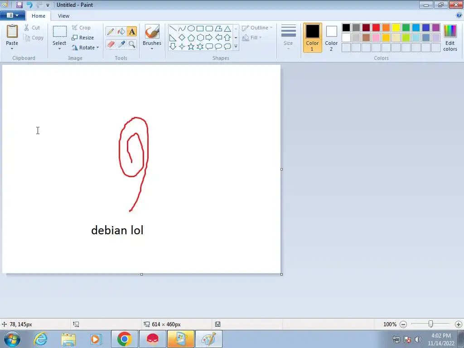Activate Color 1 selector

[313, 38]
